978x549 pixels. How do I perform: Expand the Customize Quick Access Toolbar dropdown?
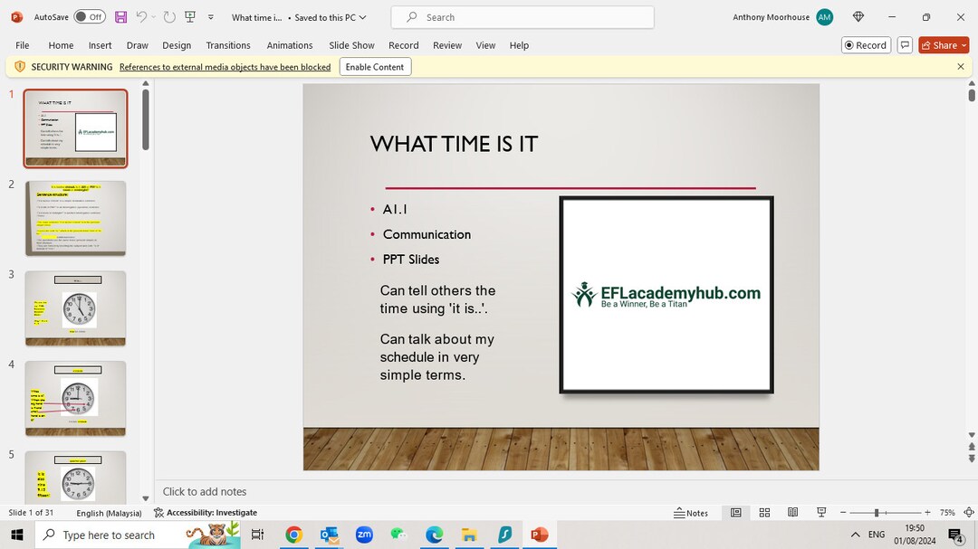point(210,16)
